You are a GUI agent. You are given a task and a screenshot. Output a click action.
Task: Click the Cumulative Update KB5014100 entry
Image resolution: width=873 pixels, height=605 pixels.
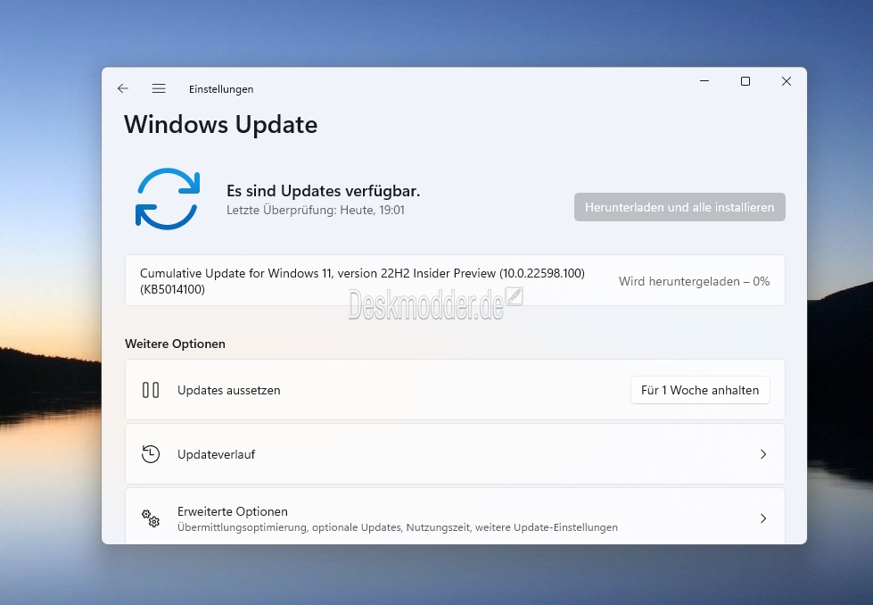(455, 280)
